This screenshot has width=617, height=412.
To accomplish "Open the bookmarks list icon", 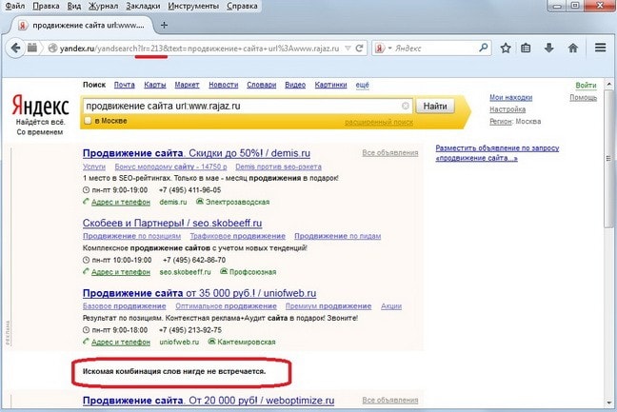I will [x=526, y=48].
